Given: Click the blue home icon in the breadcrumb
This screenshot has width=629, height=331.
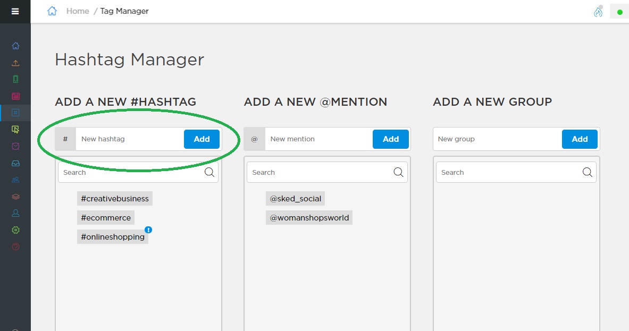Looking at the screenshot, I should click(x=52, y=11).
